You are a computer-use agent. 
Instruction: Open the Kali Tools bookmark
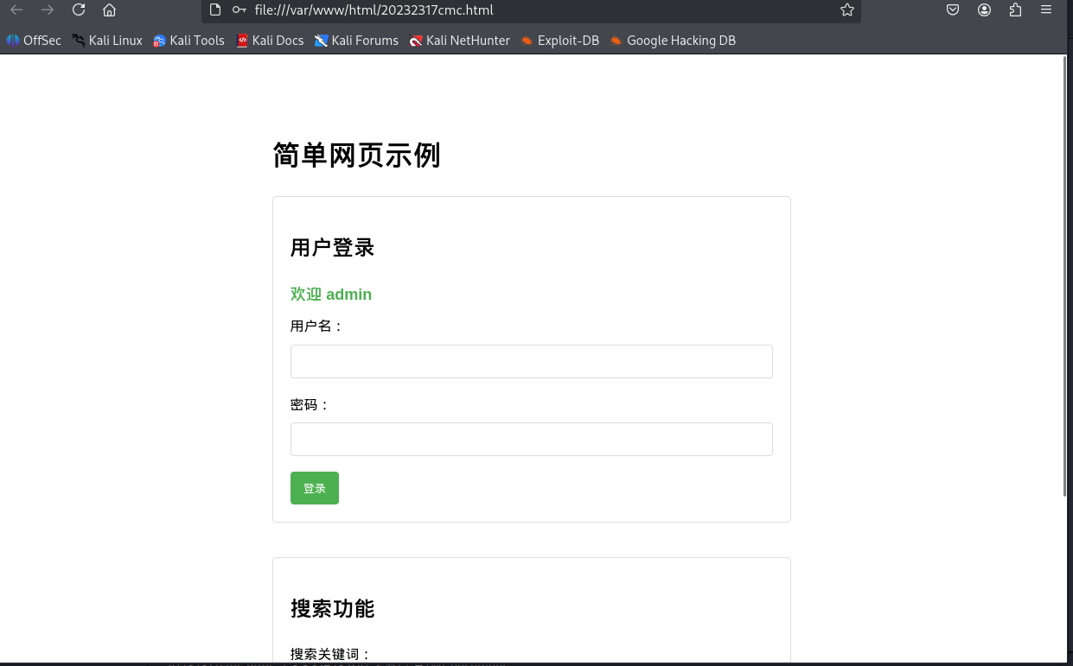point(188,40)
